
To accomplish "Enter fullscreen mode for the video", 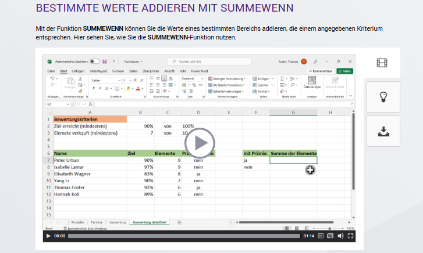I will [350, 236].
